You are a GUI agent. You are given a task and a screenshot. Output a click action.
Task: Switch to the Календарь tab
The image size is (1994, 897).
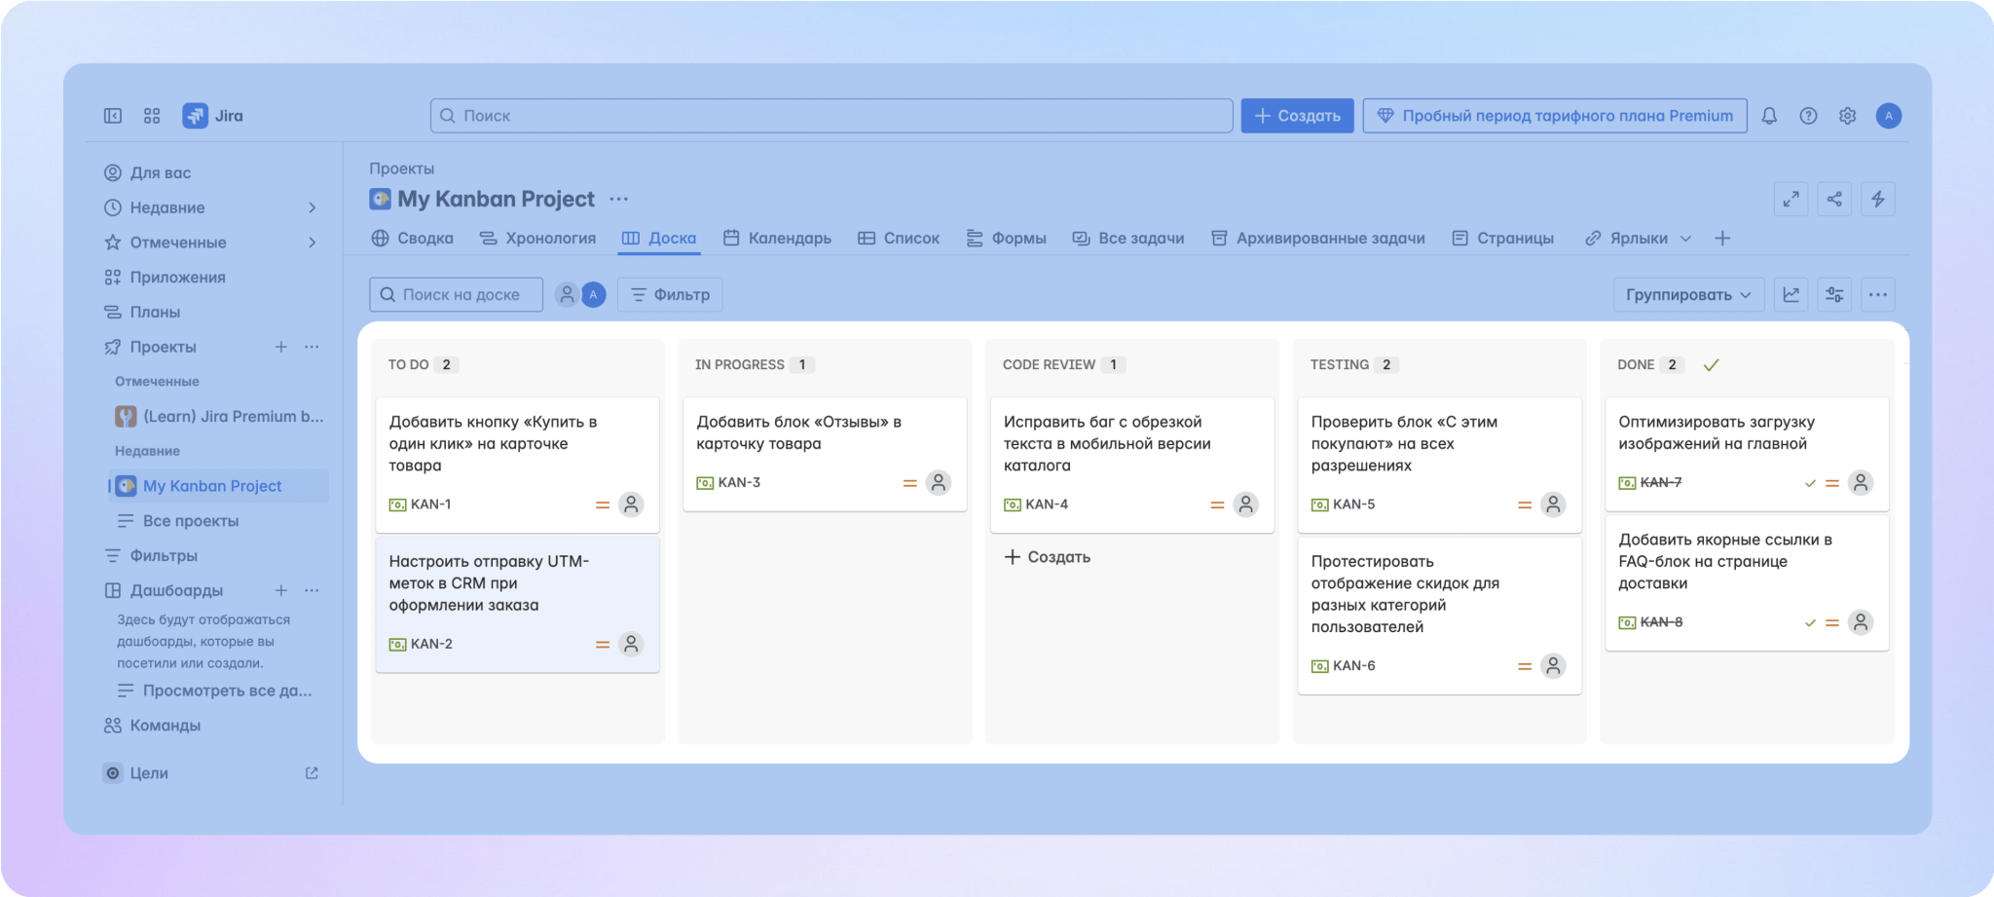777,239
